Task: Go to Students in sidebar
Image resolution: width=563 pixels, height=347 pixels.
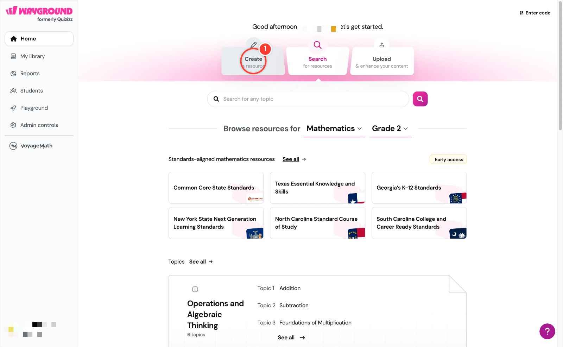Action: [39, 91]
